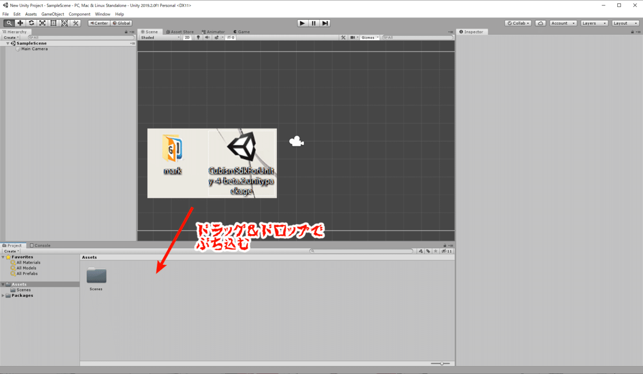Viewport: 643px width, 374px height.
Task: Open the Account dropdown
Action: coord(563,23)
